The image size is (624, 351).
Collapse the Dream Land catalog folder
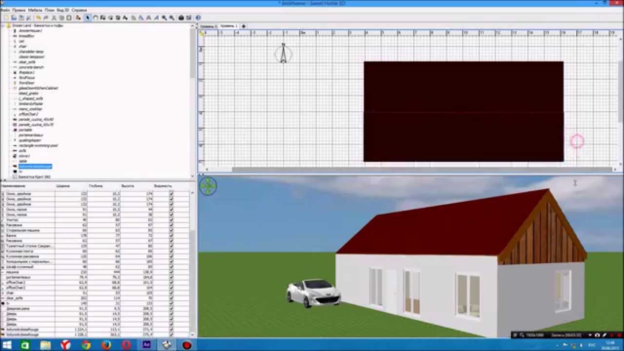[3, 25]
